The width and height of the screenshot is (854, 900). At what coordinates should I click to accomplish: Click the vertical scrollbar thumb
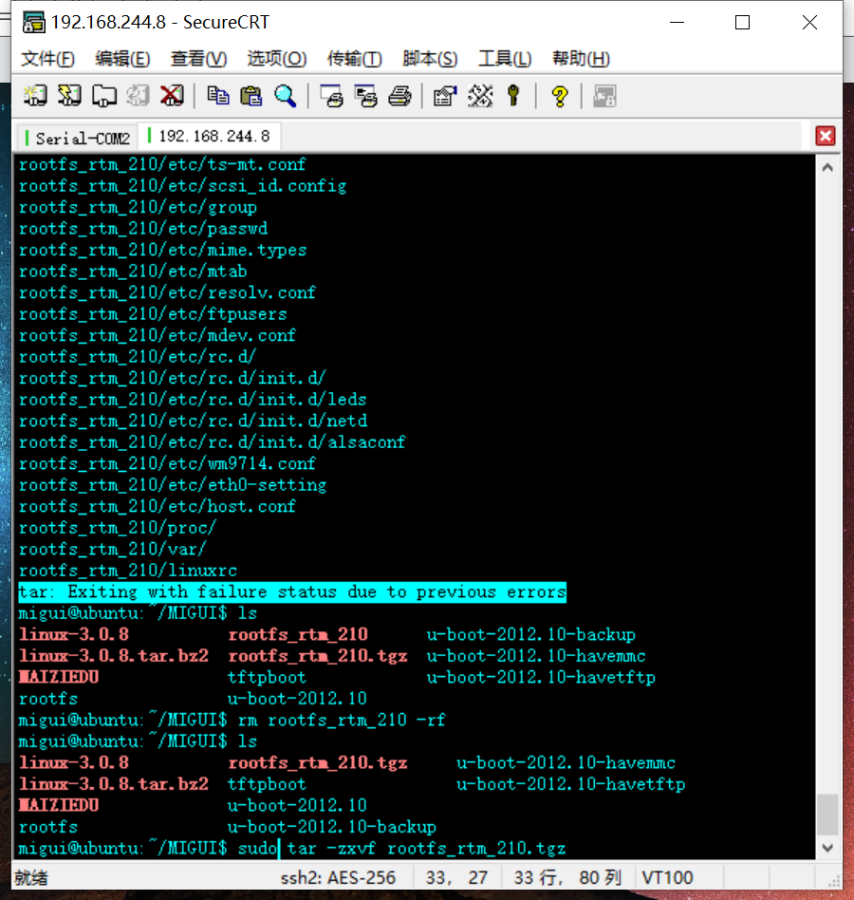pyautogui.click(x=827, y=815)
